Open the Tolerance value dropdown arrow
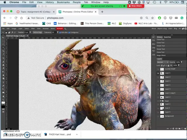 tap(58, 32)
